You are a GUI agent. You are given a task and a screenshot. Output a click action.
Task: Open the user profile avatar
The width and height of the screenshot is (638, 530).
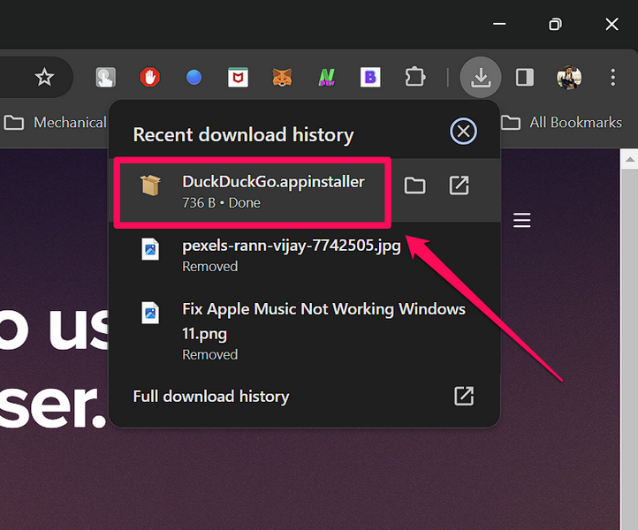(569, 78)
